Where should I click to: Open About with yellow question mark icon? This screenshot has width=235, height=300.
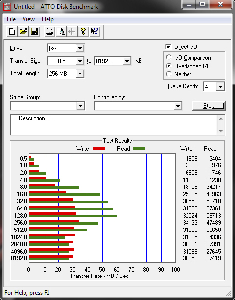(83, 32)
